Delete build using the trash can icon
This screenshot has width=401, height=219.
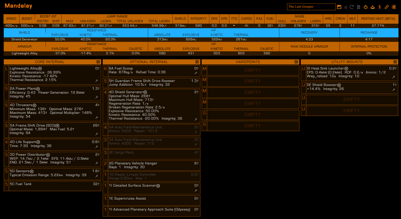[359, 7]
